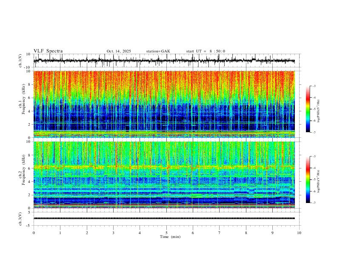The width and height of the screenshot is (337, 261).
Task: Click the time axis tick label "8"
Action: pos(246,233)
